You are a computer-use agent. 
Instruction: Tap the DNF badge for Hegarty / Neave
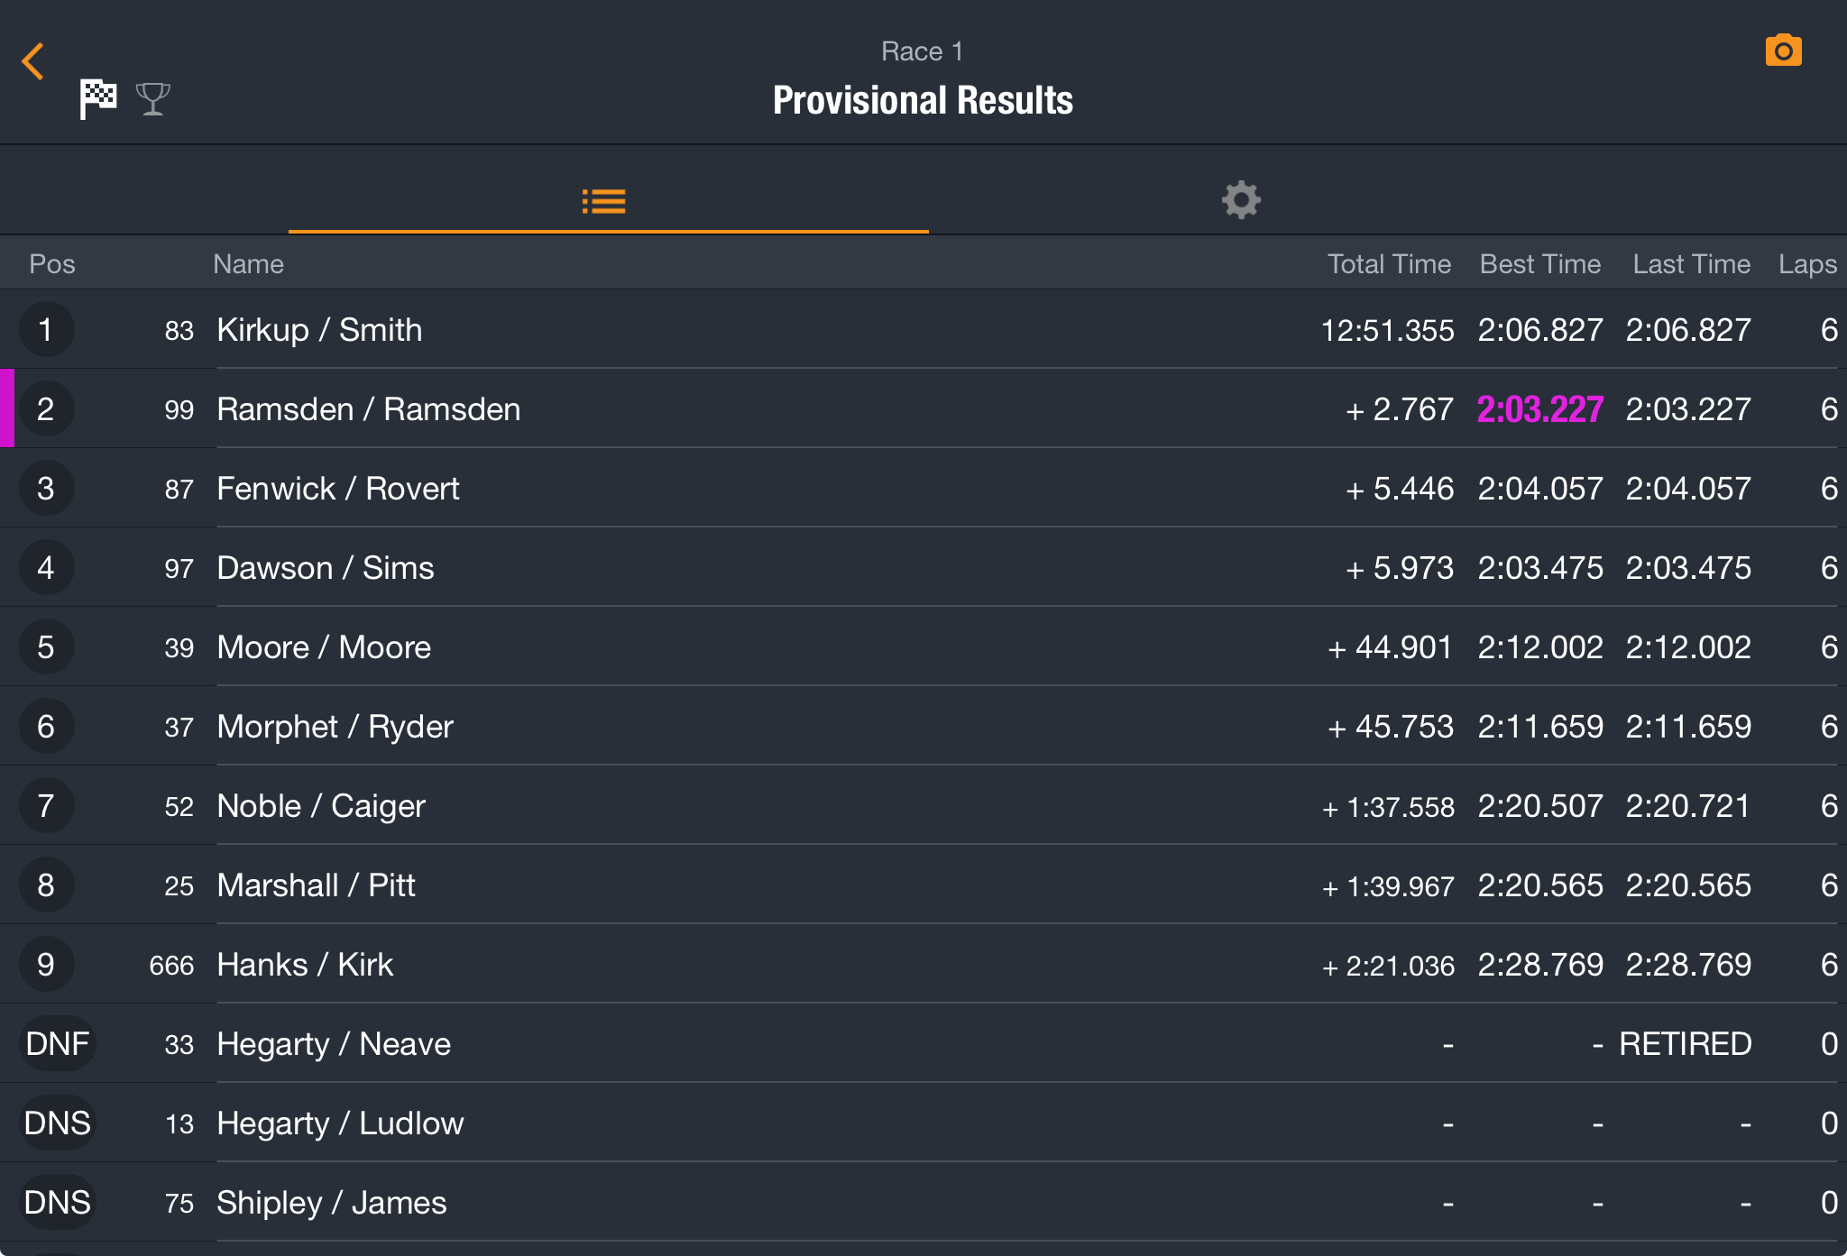click(x=57, y=1044)
